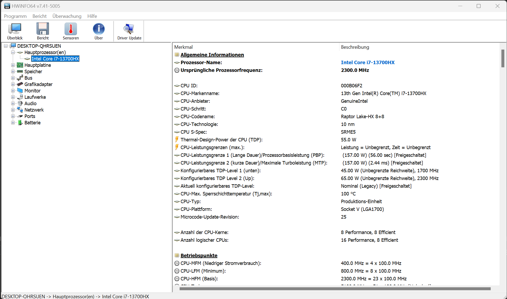Expand the Hauptplatine tree node
Screen dimensions: 507x299
tap(13, 65)
